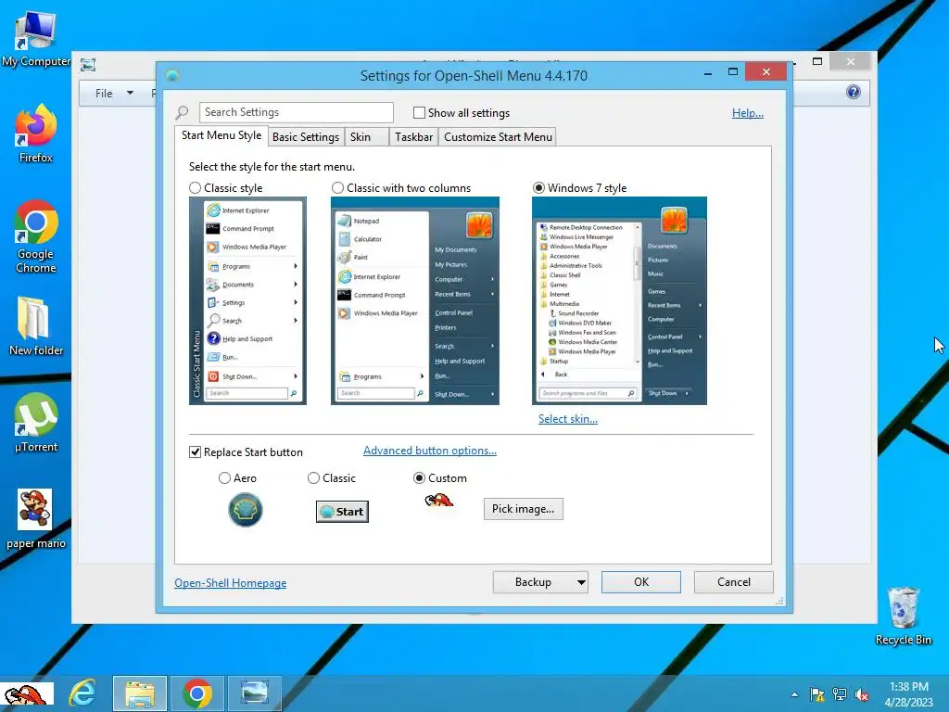Image resolution: width=949 pixels, height=712 pixels.
Task: Show hidden system tray icons
Action: tap(794, 694)
